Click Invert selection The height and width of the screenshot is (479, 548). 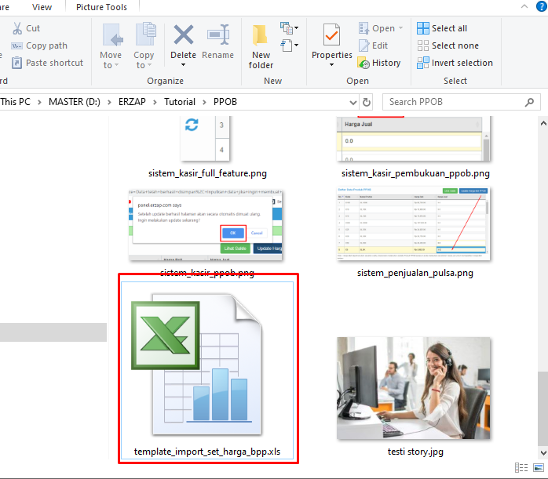tap(455, 63)
